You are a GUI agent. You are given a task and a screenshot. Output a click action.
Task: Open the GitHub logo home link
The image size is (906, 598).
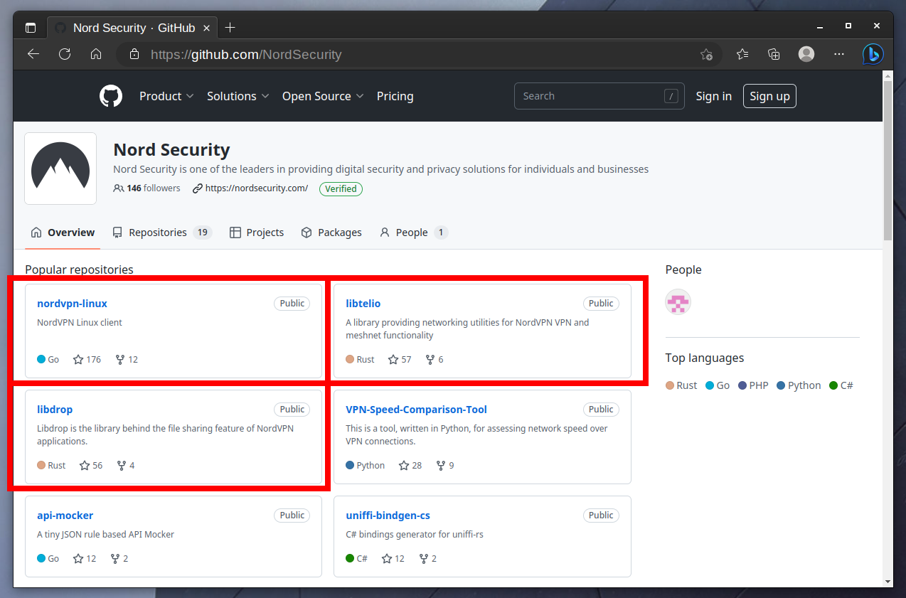coord(111,96)
